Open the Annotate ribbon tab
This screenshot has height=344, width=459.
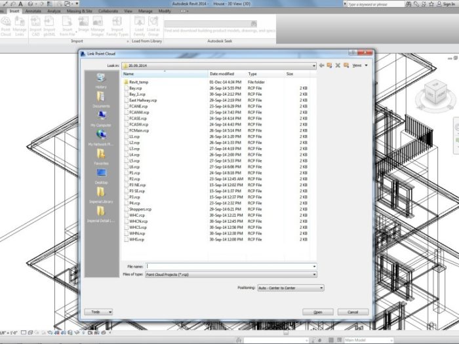(33, 11)
